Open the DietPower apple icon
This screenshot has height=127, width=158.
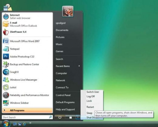6,32
